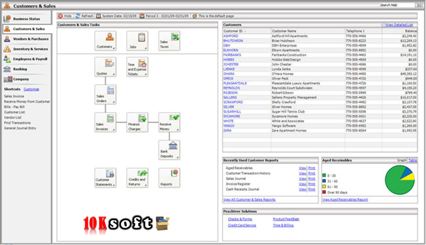Print the Cash Receipts Journal report

coord(312,189)
